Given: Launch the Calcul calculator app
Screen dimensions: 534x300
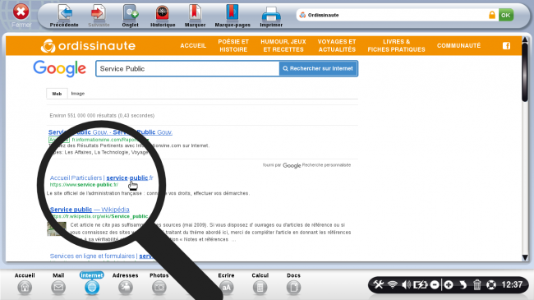Looking at the screenshot, I should (260, 288).
